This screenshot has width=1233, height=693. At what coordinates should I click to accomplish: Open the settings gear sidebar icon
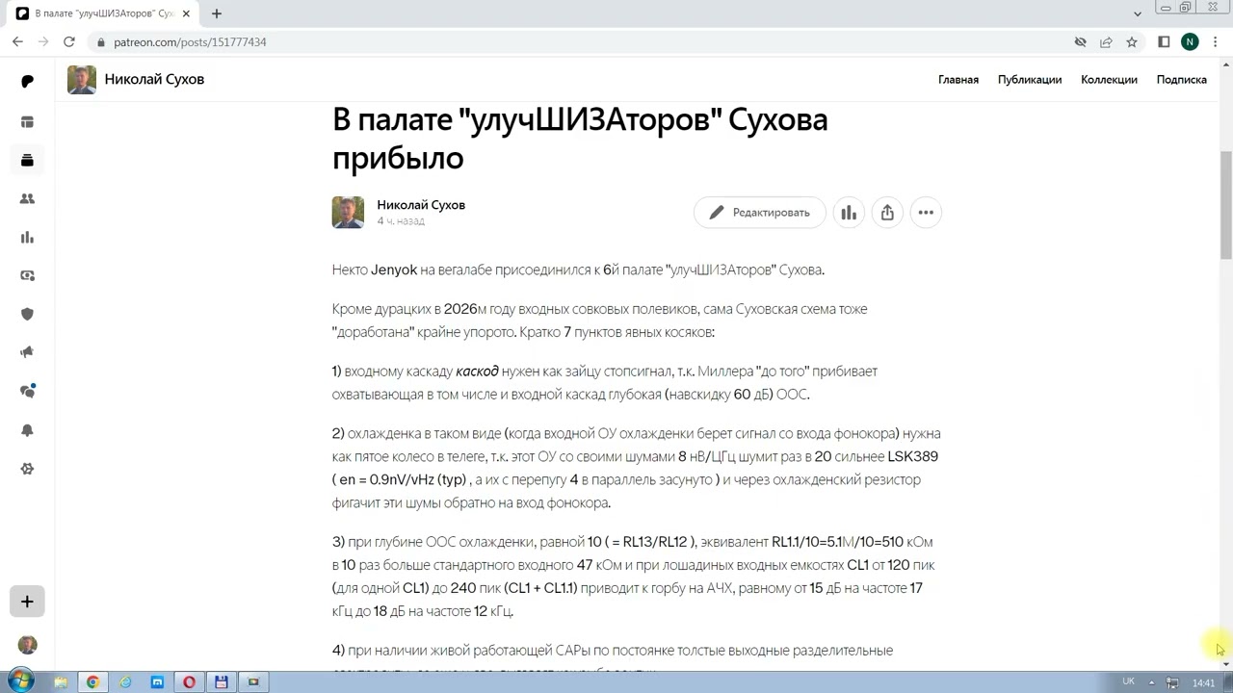[27, 469]
